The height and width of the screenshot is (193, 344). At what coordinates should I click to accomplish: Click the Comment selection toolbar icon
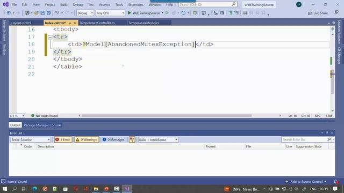pyautogui.click(x=231, y=13)
